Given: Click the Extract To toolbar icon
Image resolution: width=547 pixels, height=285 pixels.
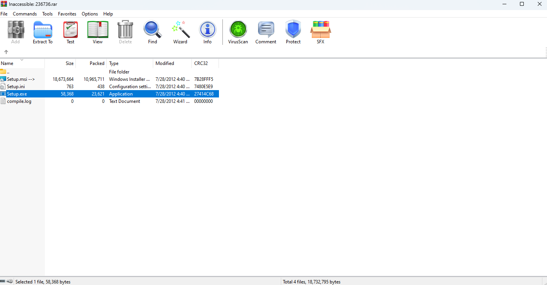Looking at the screenshot, I should (43, 32).
